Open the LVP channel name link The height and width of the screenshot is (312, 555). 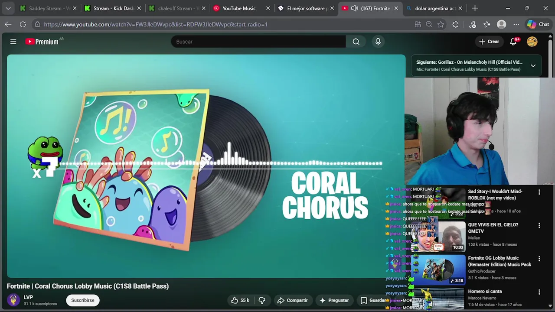click(28, 297)
